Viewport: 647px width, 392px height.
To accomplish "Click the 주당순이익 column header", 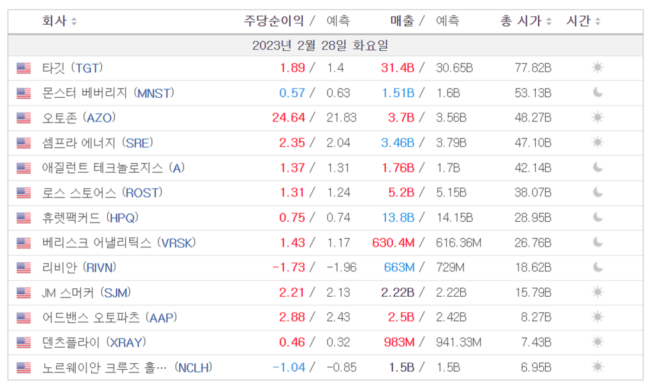I will (x=273, y=21).
